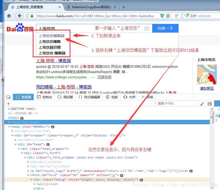Open the 调试器 debugger tab

[65, 97]
